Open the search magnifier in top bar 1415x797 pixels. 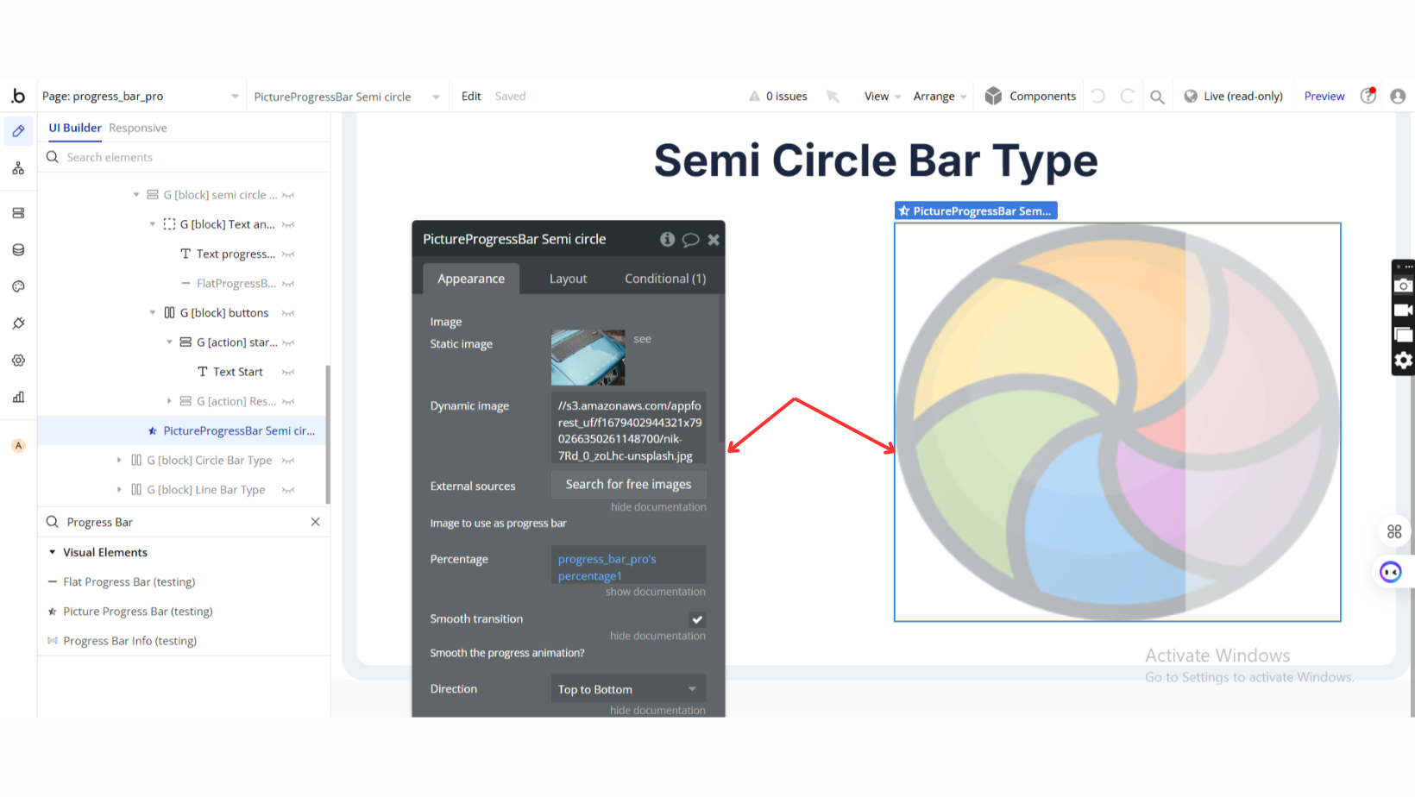coord(1157,97)
